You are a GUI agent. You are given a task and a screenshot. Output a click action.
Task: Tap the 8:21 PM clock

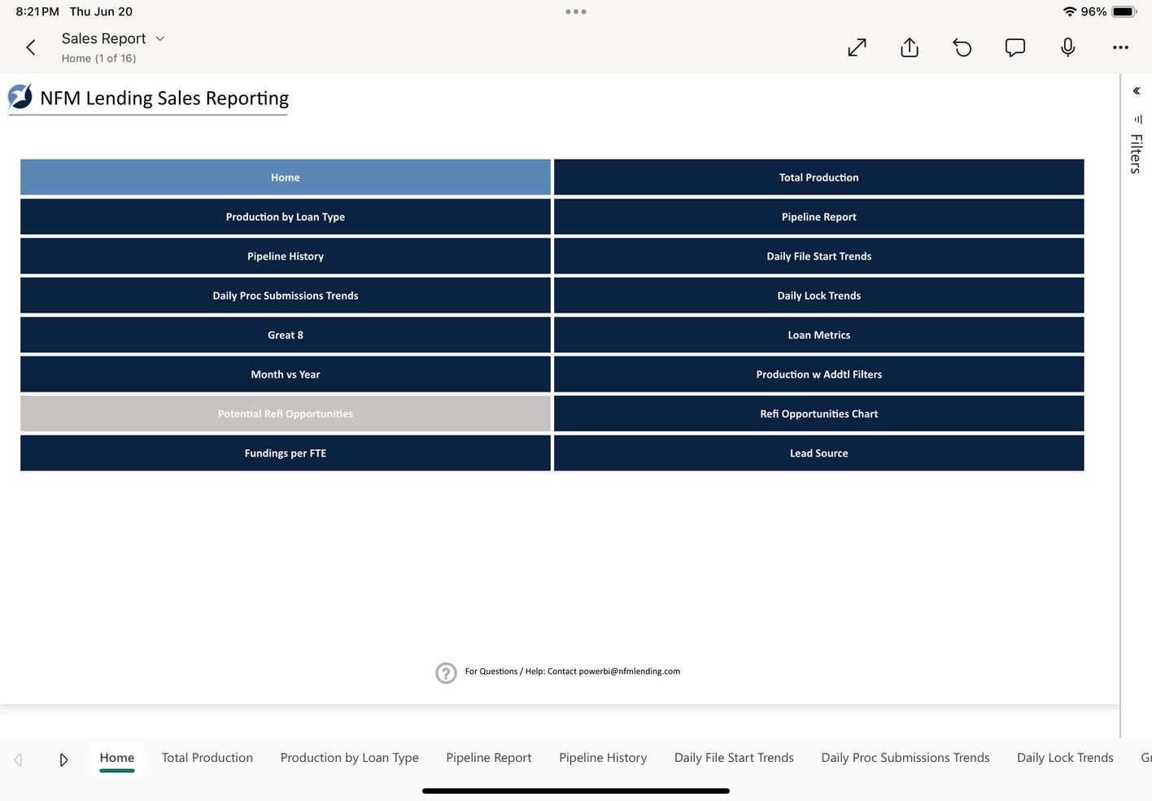point(37,11)
